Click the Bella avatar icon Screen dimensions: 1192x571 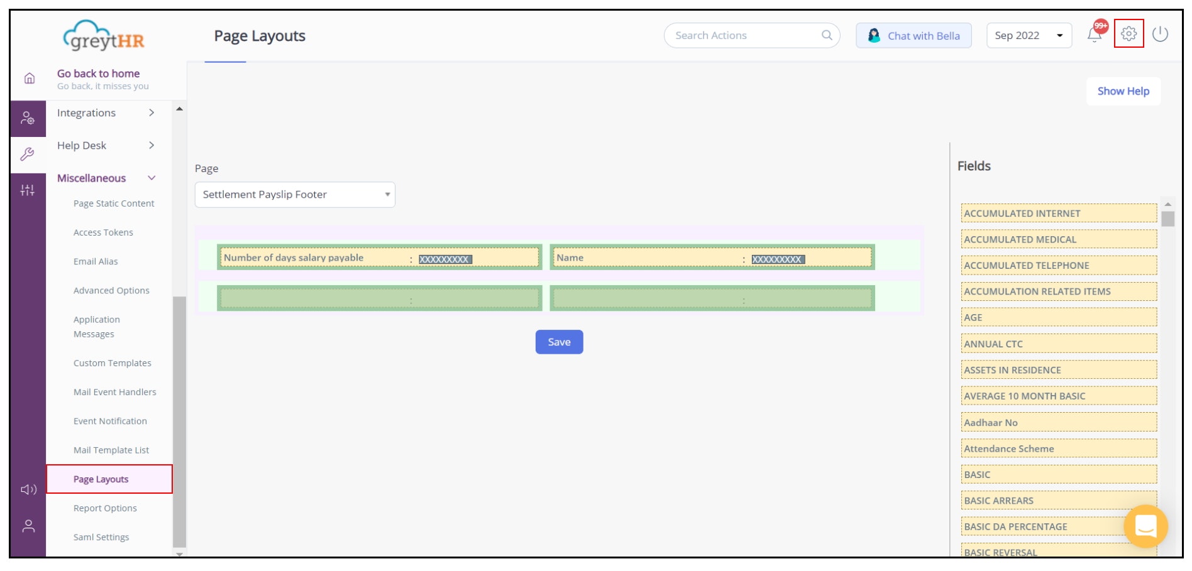click(874, 35)
